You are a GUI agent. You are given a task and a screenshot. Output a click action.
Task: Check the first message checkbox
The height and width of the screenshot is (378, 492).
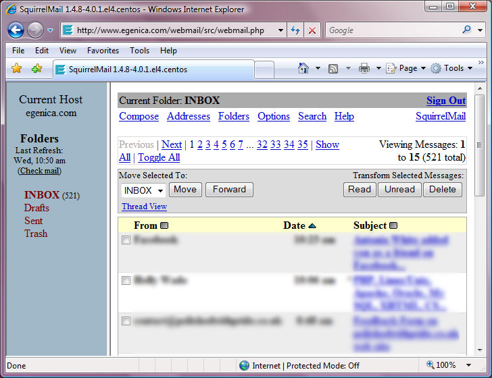126,240
